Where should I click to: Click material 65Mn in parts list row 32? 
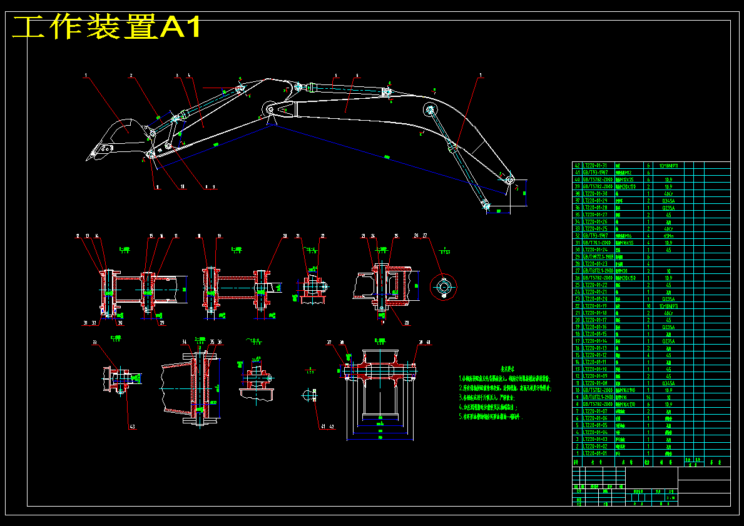668,236
